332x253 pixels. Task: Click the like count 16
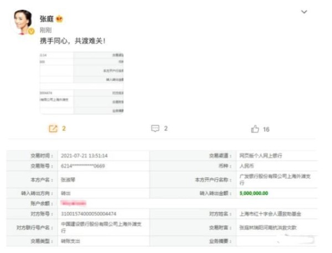coord(266,129)
